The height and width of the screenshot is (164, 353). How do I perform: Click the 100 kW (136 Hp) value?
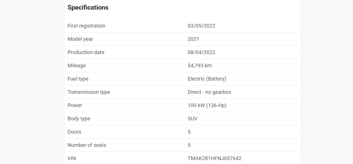pos(207,105)
